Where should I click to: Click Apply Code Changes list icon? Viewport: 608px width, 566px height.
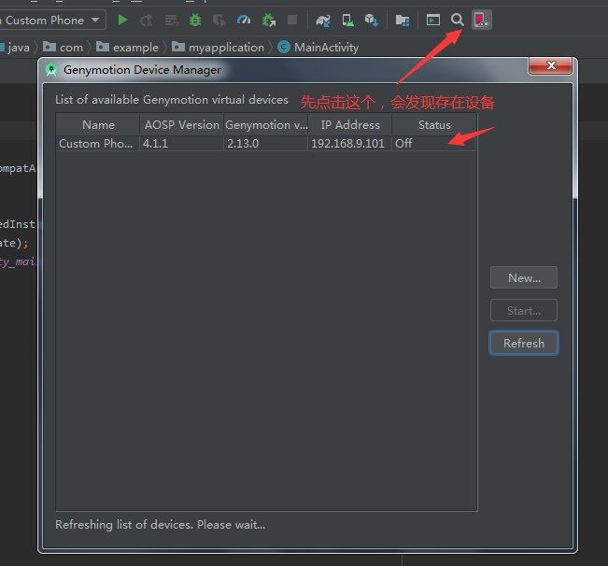[x=171, y=21]
